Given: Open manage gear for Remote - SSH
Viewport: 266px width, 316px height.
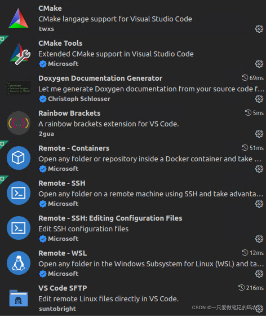Looking at the screenshot, I should click(x=259, y=204).
